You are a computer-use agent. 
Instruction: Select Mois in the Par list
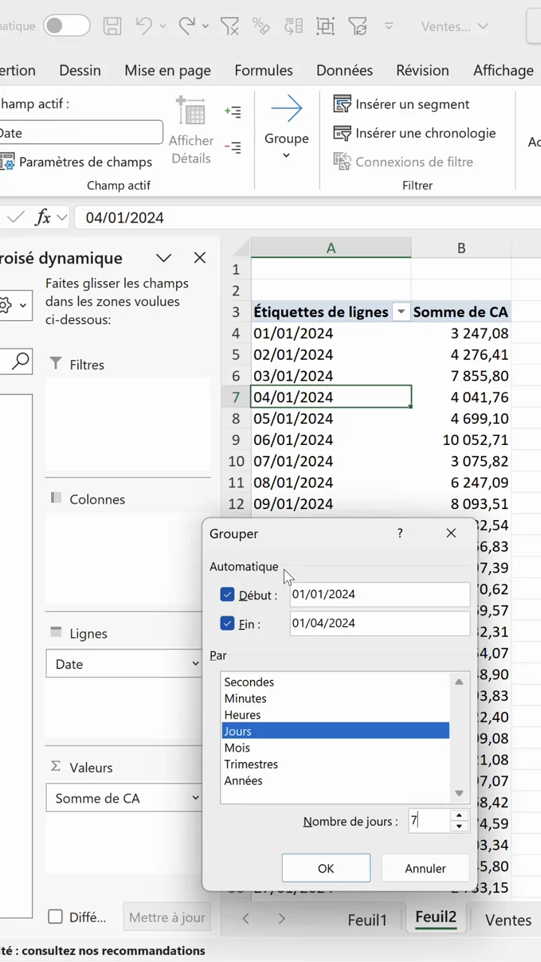point(336,748)
